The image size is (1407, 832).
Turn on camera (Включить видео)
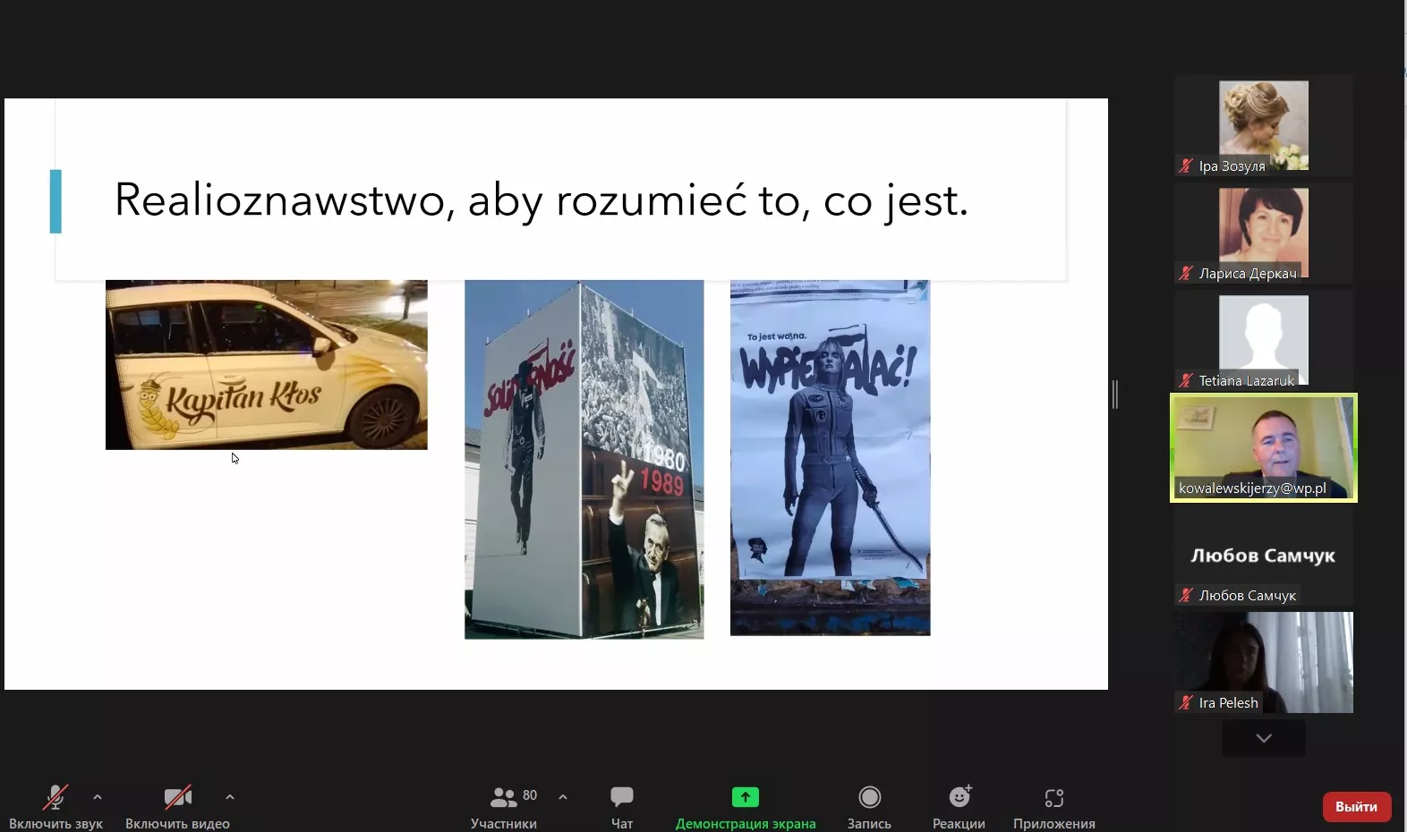177,797
